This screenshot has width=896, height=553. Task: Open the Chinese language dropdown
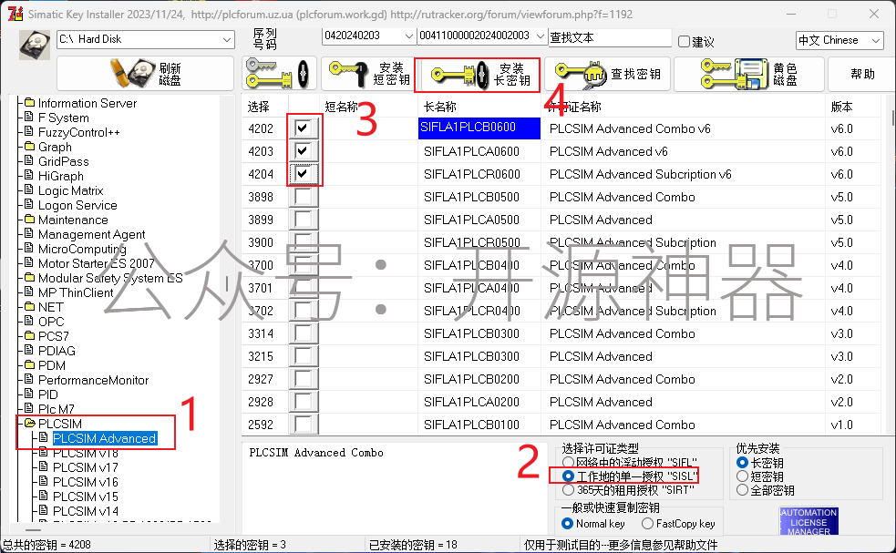[x=839, y=41]
